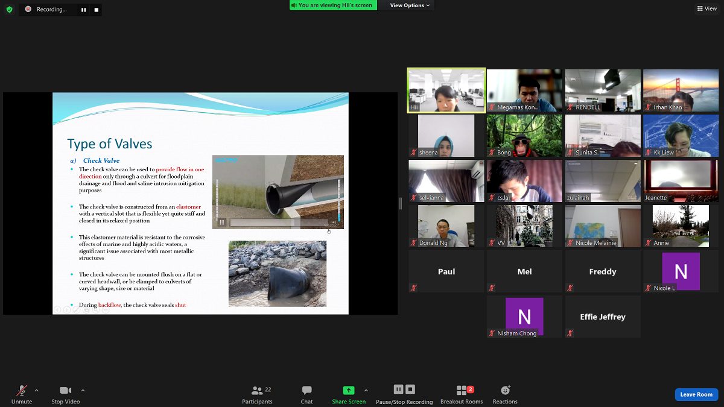Click the Leave Room button
724x407 pixels.
(x=696, y=394)
